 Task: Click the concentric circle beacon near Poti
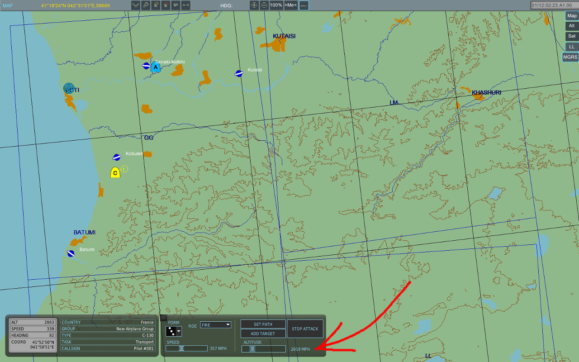tap(69, 88)
